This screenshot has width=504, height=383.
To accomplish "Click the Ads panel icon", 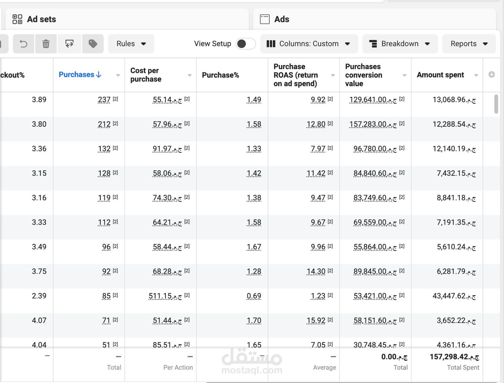I will click(x=265, y=19).
